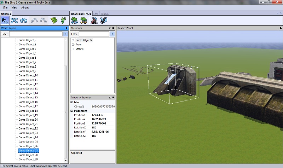Image resolution: width=283 pixels, height=168 pixels.
Task: Click the Metadata filter field
Action: [x=94, y=34]
